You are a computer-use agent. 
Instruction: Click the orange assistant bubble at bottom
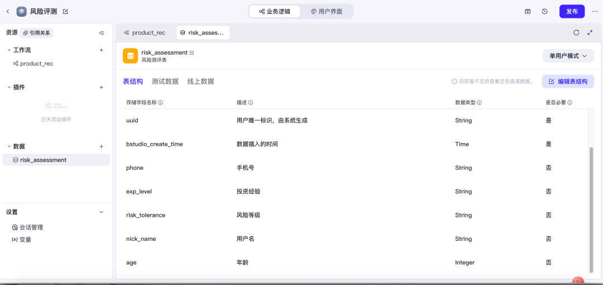coord(578,281)
